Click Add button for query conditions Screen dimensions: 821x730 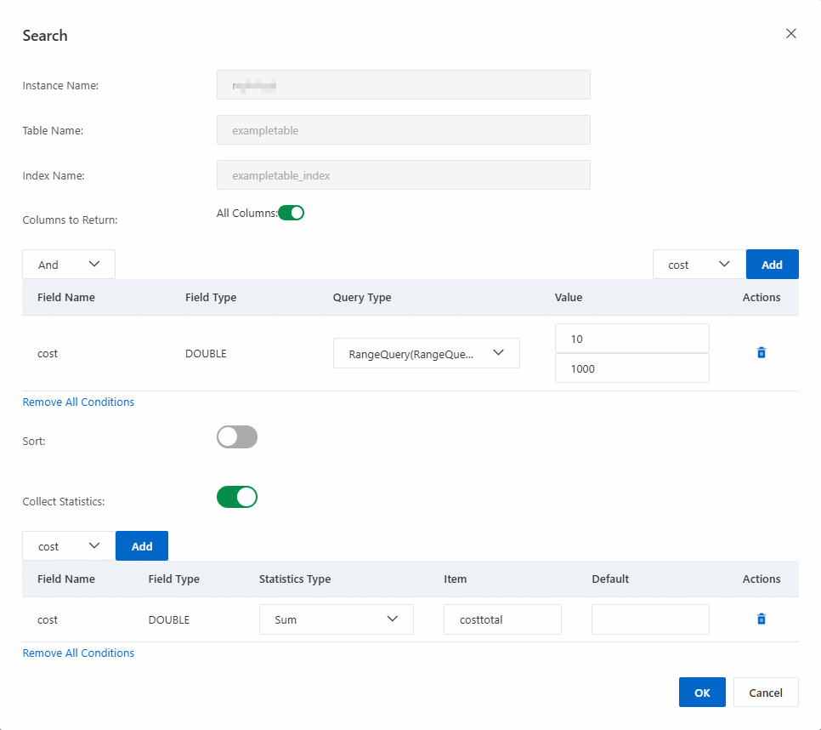tap(772, 265)
